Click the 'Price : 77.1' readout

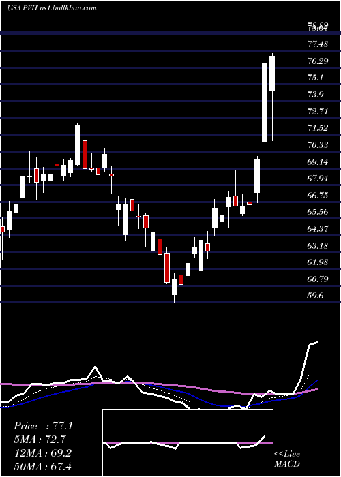click(43, 426)
